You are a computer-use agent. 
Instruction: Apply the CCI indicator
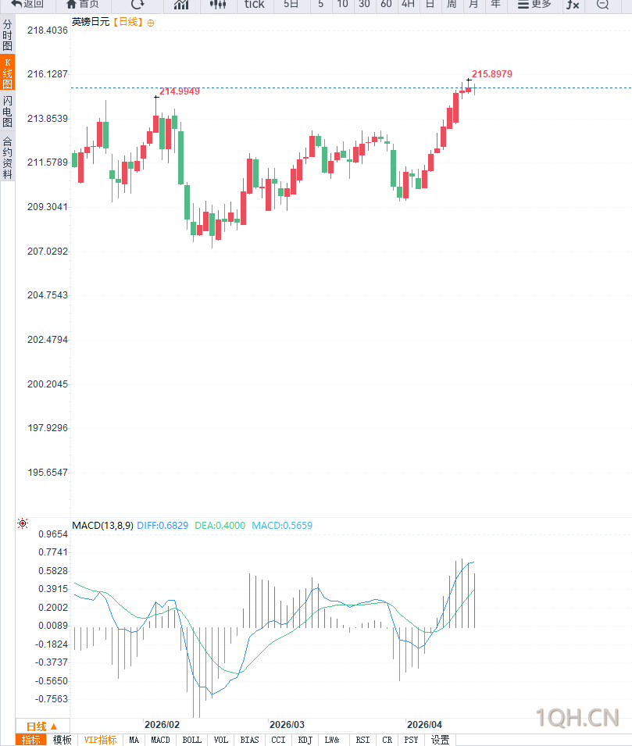[x=278, y=740]
